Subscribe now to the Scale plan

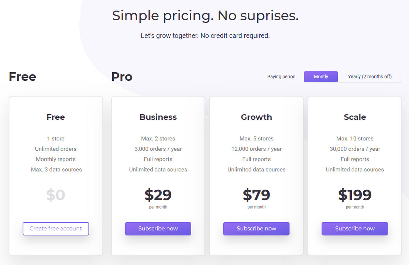355,229
